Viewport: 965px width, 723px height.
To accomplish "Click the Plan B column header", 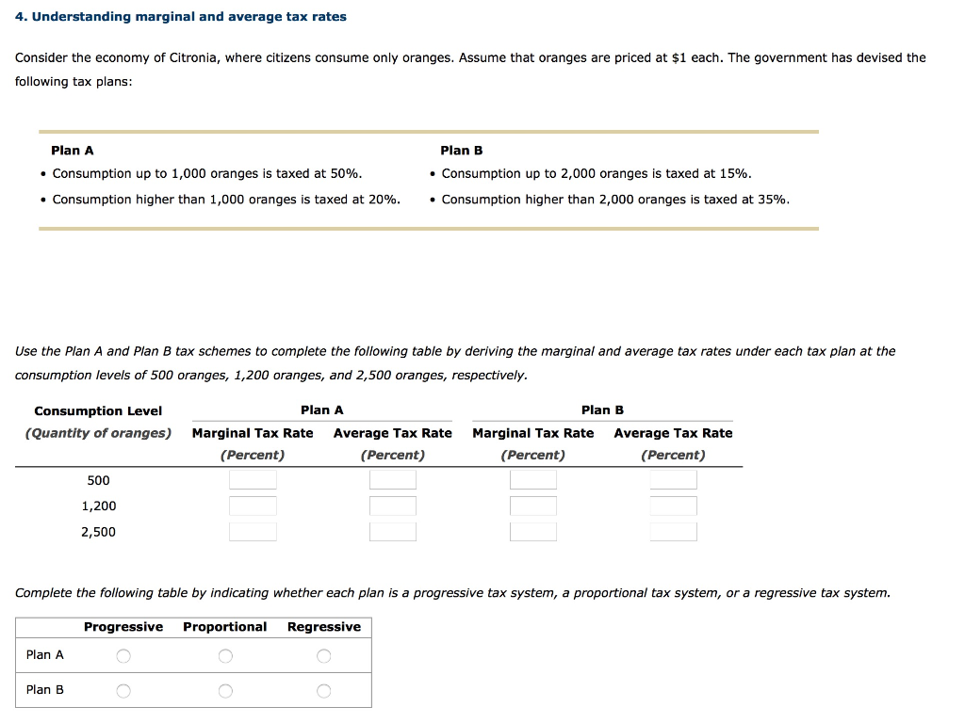I will click(602, 410).
